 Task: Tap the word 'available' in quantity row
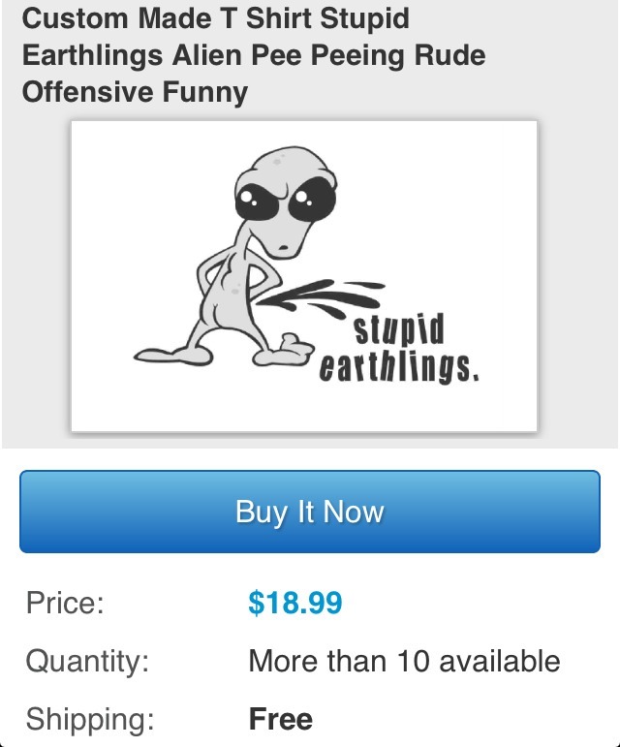coord(500,661)
